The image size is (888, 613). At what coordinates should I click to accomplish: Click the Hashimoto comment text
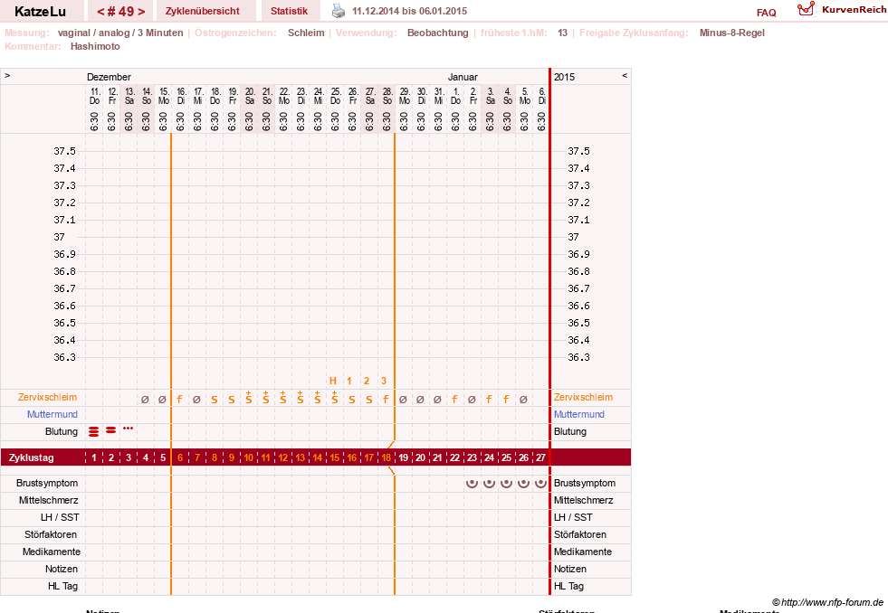pos(95,46)
